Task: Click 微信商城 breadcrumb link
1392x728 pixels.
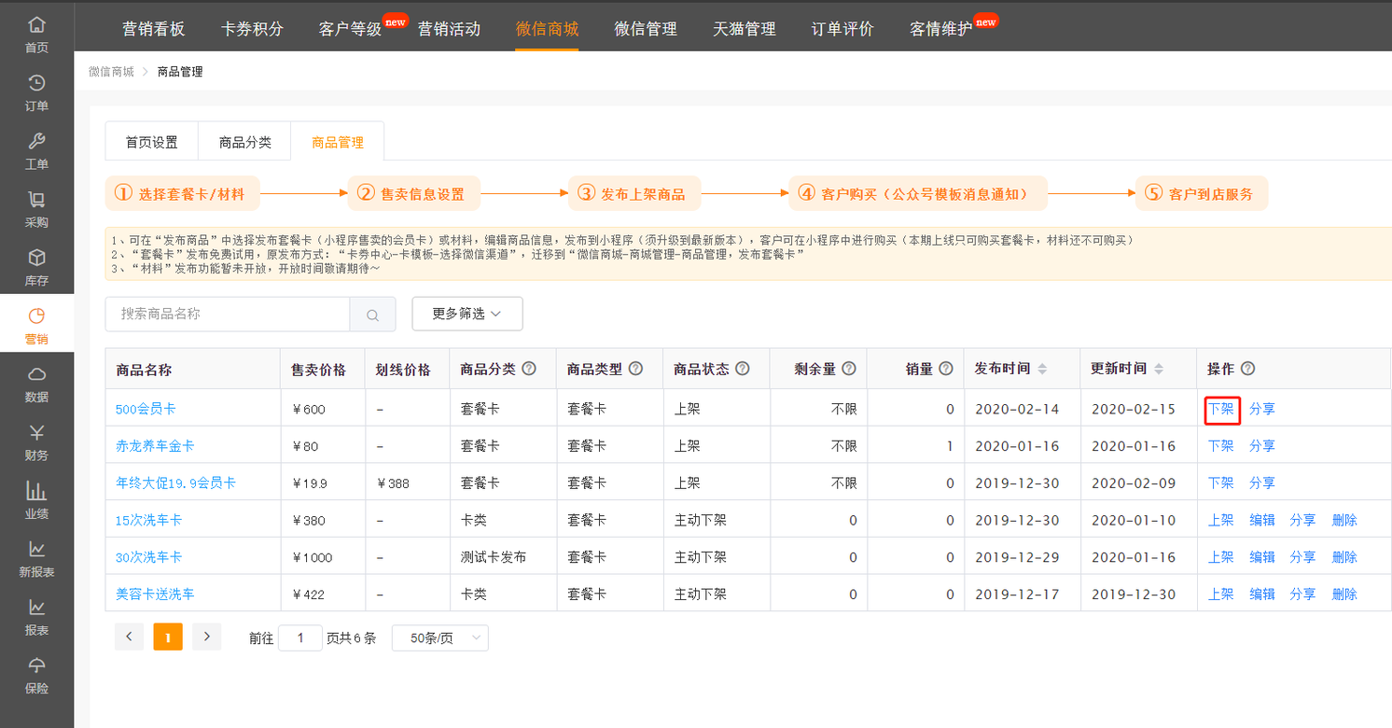Action: pos(111,72)
